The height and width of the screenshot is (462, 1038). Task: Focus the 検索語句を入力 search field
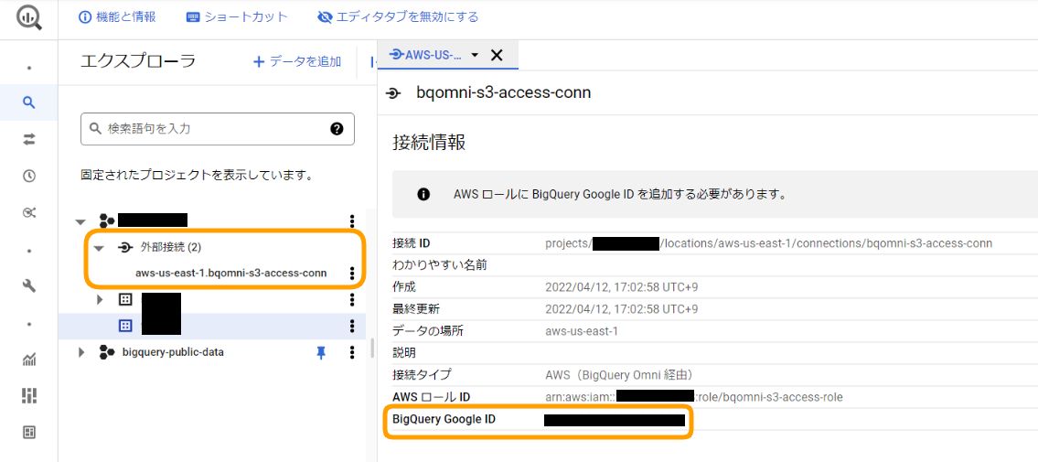tap(217, 128)
